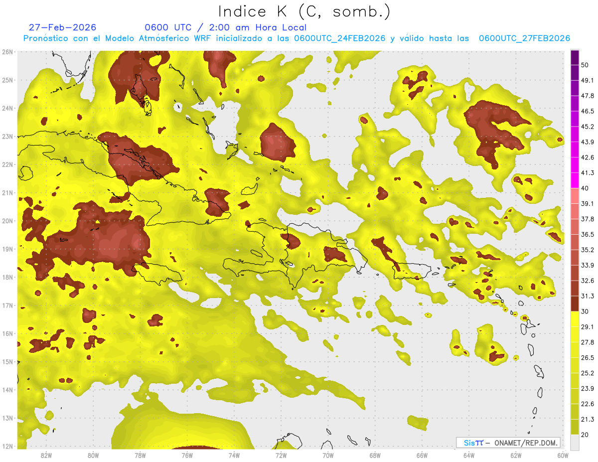The image size is (598, 462).
Task: Click the '17N' latitude label
Action: (7, 305)
